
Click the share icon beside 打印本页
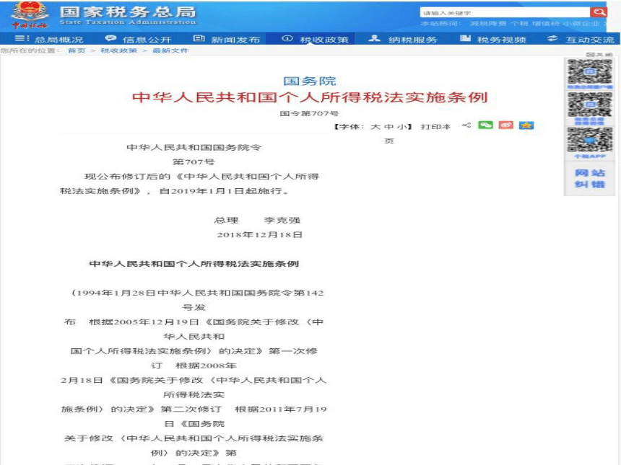pos(466,125)
